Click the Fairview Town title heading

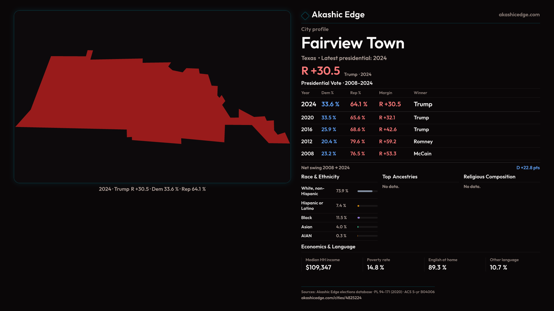pyautogui.click(x=353, y=43)
